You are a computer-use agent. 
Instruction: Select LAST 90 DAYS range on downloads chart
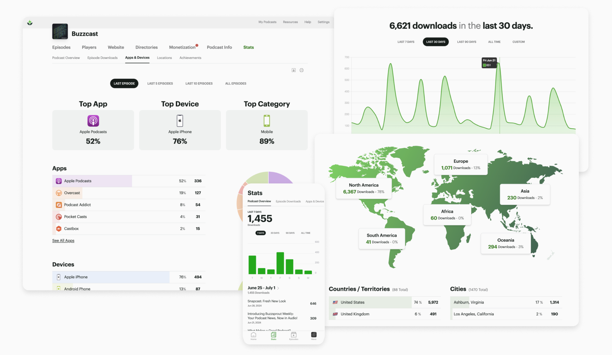(467, 42)
